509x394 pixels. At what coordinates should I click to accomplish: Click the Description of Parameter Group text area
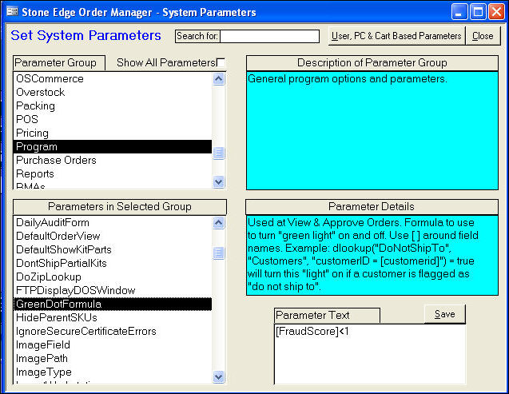[x=372, y=130]
